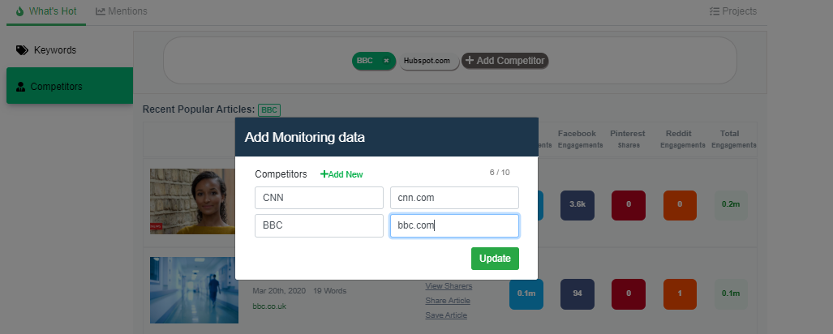
Task: Click the Total Engagements column header
Action: 734,139
